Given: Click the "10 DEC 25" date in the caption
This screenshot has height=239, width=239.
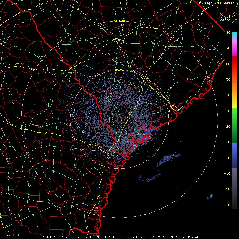Looking at the screenshot, I should (x=173, y=237).
